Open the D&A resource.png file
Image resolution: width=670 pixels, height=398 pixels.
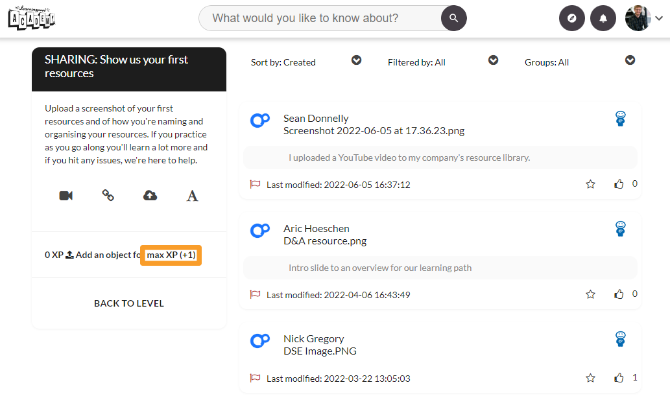(x=325, y=241)
